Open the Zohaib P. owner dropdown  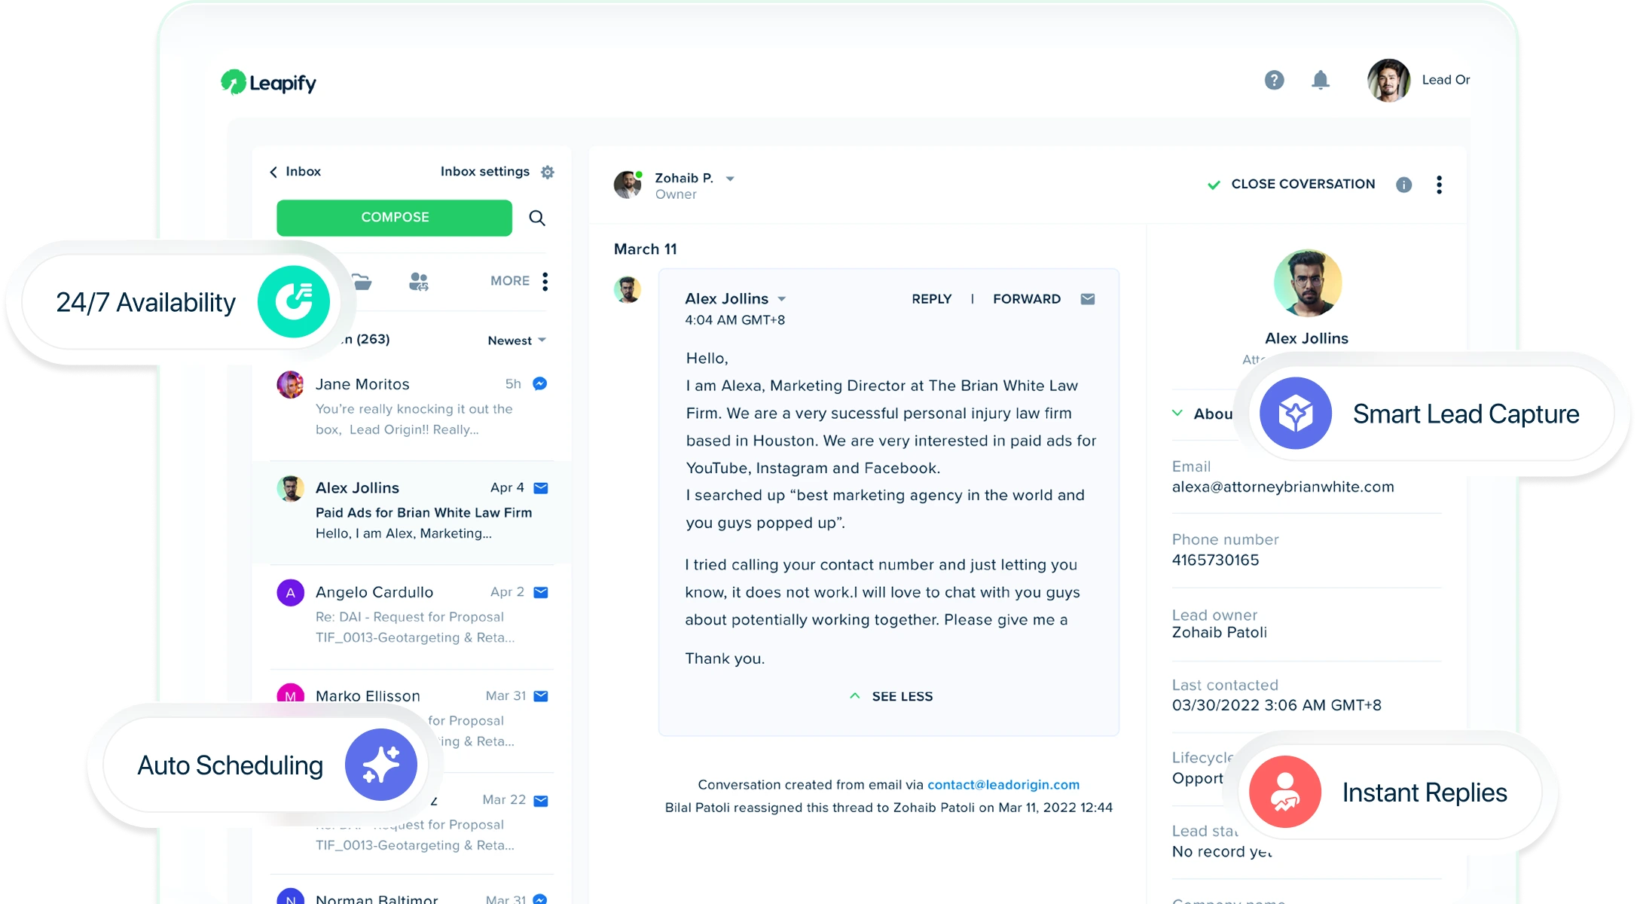tap(729, 179)
